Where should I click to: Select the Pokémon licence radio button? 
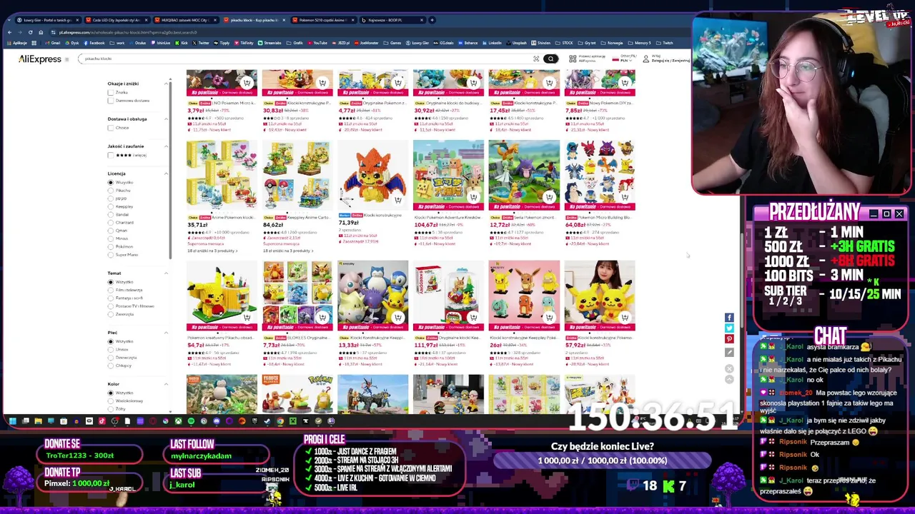(x=111, y=246)
